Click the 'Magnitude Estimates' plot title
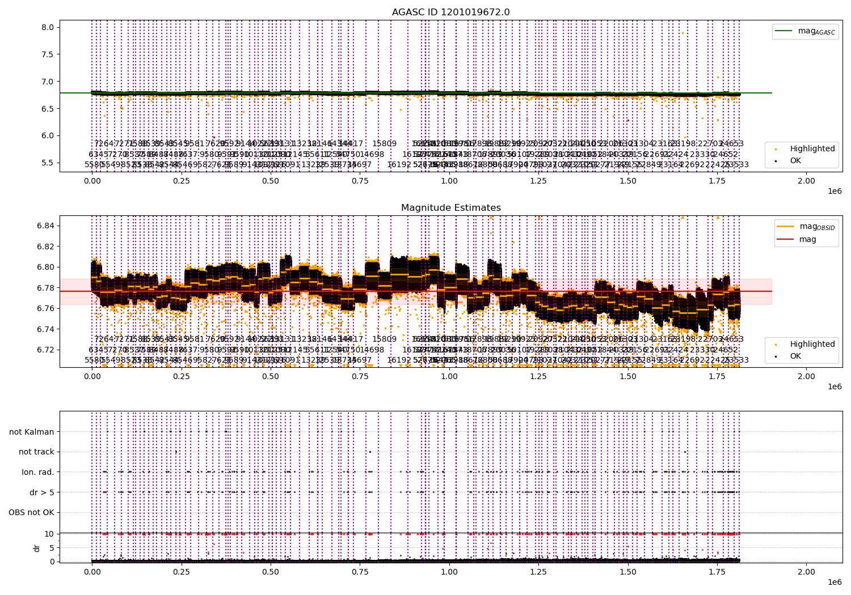The height and width of the screenshot is (595, 851). [x=451, y=208]
